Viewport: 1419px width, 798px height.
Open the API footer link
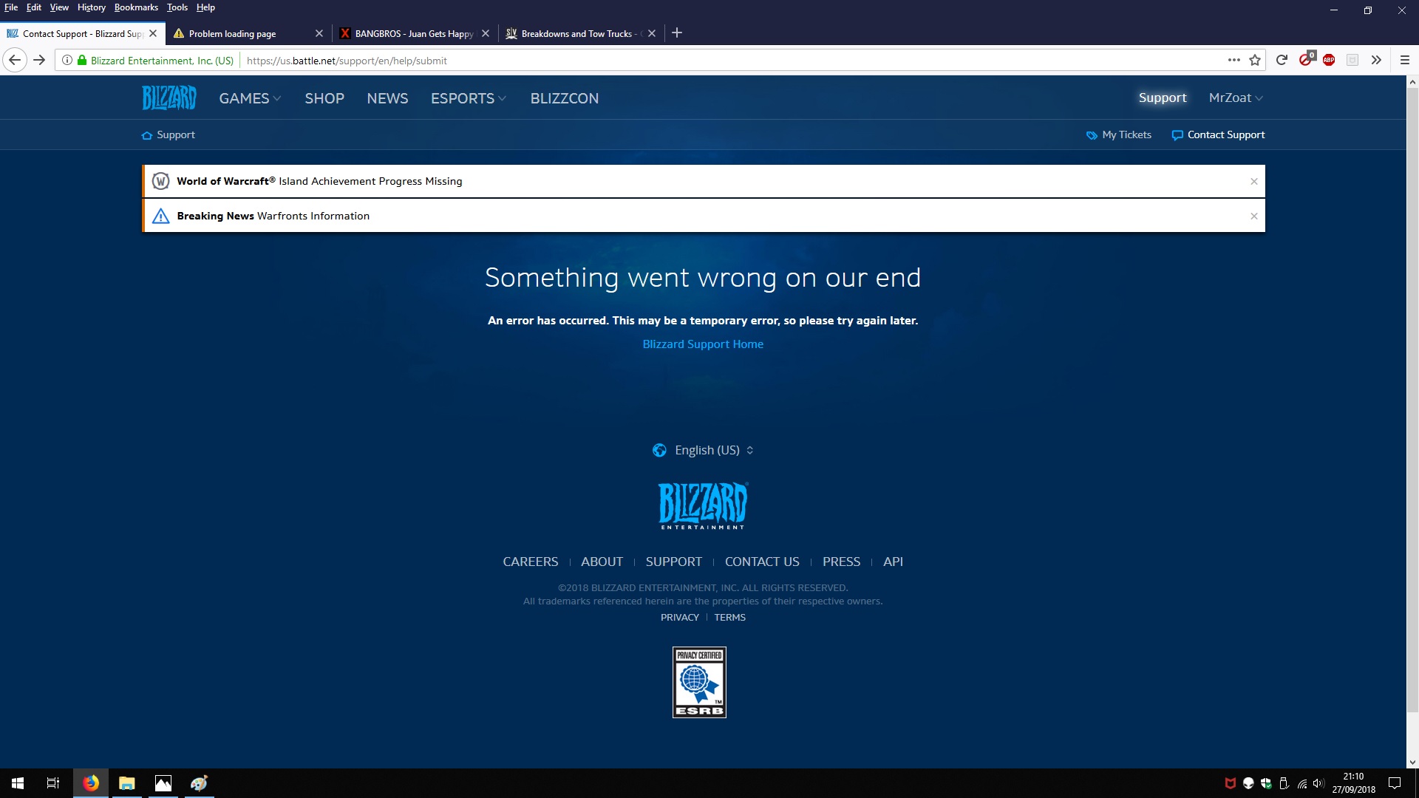click(893, 562)
